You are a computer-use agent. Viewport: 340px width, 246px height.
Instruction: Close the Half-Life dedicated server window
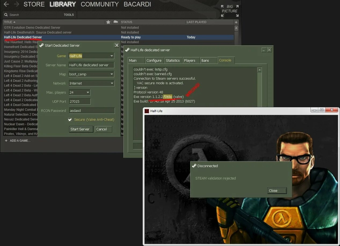269,50
